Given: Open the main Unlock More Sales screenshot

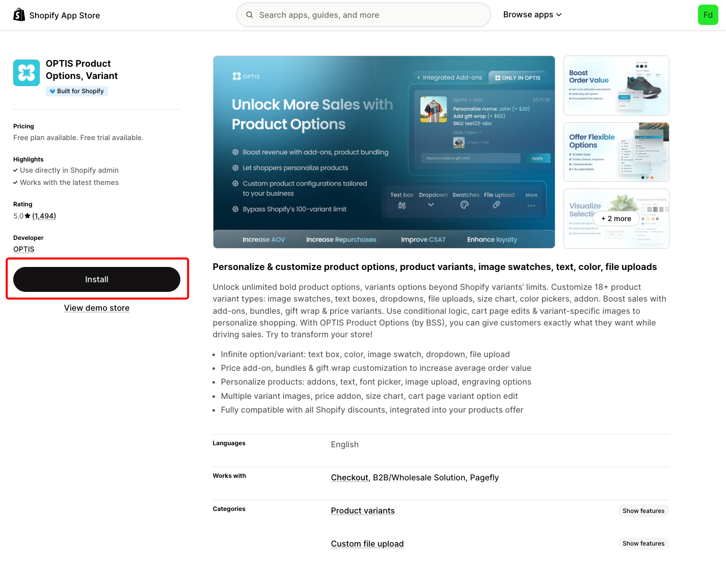Looking at the screenshot, I should (384, 152).
